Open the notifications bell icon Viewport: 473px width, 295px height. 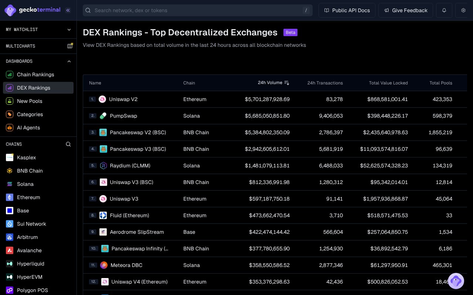point(444,10)
